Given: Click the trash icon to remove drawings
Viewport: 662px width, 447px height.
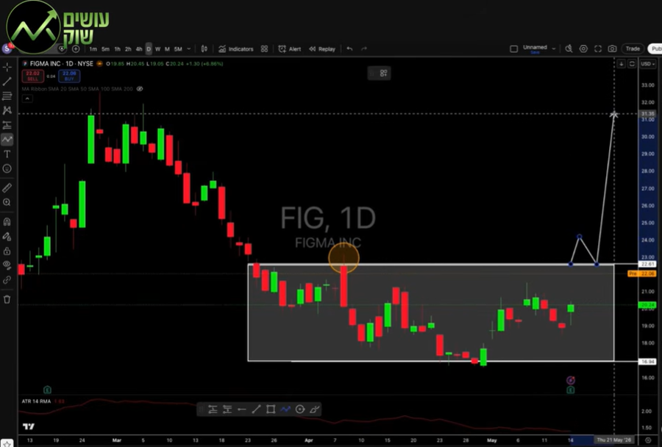Looking at the screenshot, I should point(7,299).
